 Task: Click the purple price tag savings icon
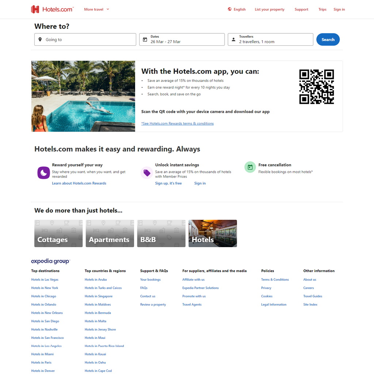(x=147, y=173)
